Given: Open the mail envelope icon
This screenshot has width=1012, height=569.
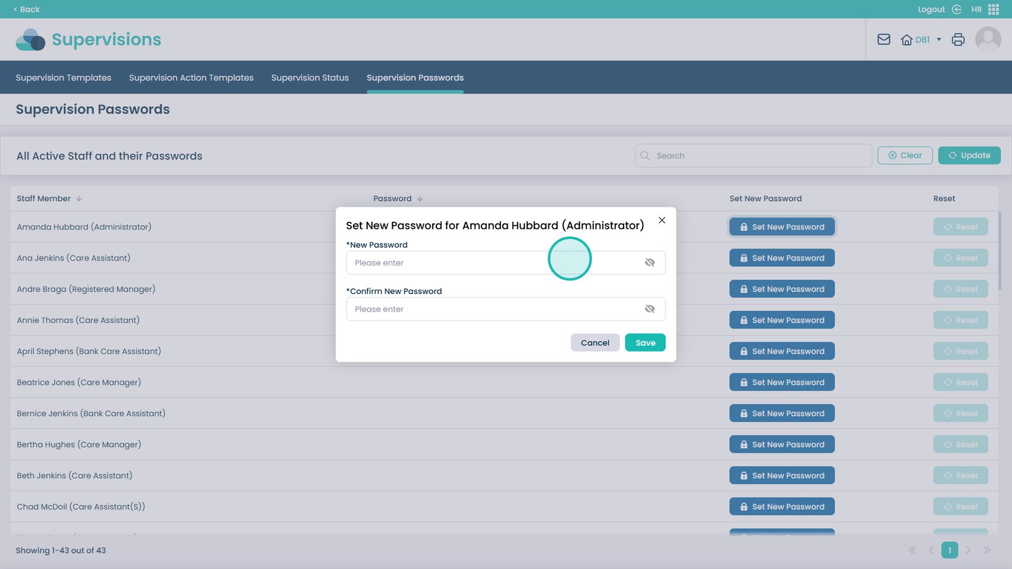Looking at the screenshot, I should click(x=884, y=40).
